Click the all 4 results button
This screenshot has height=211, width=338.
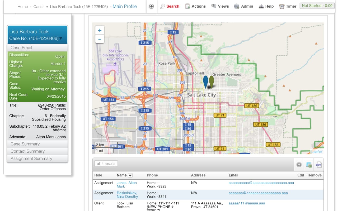106,164
